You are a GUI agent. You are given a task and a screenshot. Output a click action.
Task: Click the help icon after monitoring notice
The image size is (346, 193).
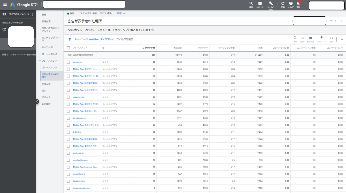(153, 30)
